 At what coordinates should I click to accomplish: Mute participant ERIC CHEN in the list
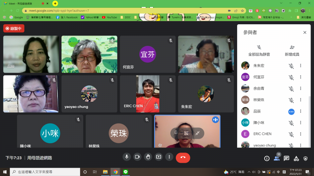(x=291, y=134)
